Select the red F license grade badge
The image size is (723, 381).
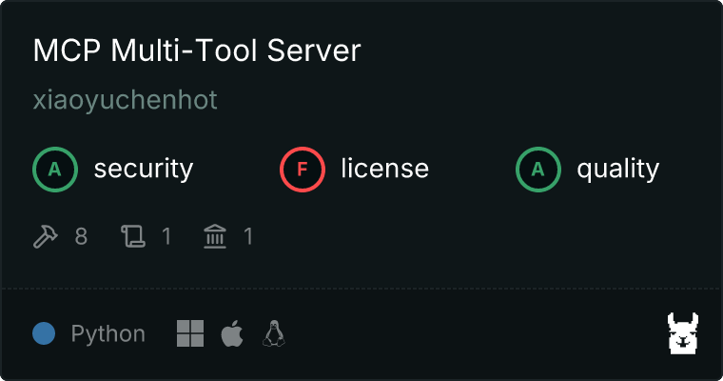point(303,170)
